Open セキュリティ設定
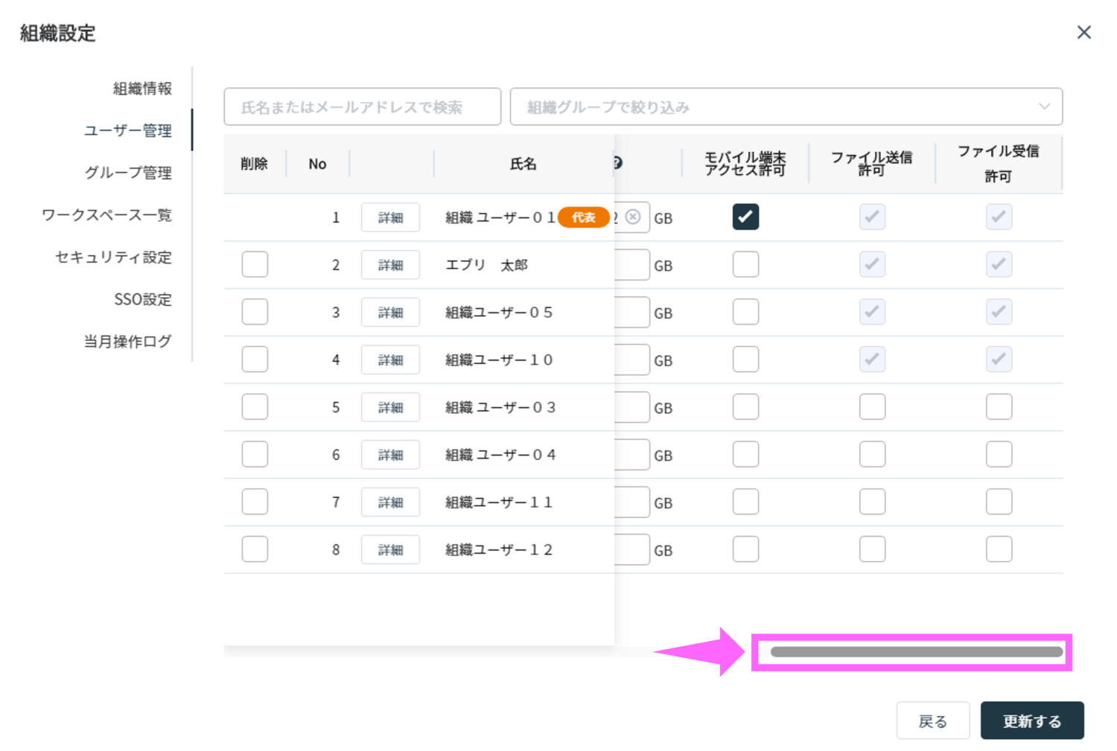1117x751 pixels. coord(113,257)
